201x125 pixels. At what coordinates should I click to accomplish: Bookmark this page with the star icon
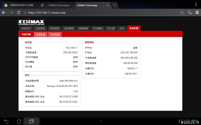[x=182, y=12]
